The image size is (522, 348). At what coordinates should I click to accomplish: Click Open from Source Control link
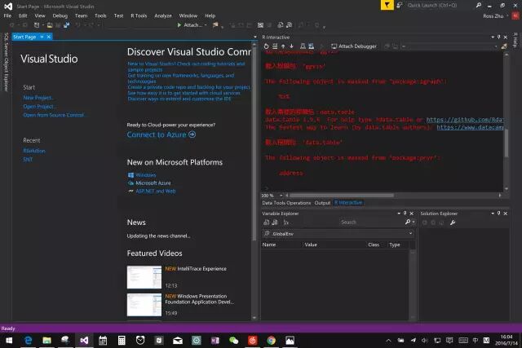coord(55,115)
